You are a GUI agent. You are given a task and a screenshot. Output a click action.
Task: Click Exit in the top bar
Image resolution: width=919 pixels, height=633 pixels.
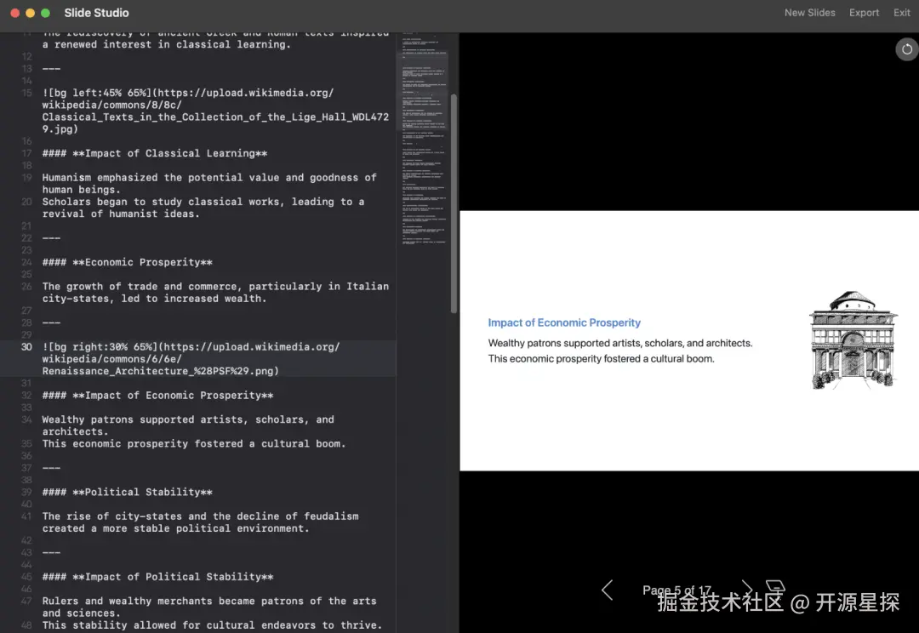click(x=902, y=13)
